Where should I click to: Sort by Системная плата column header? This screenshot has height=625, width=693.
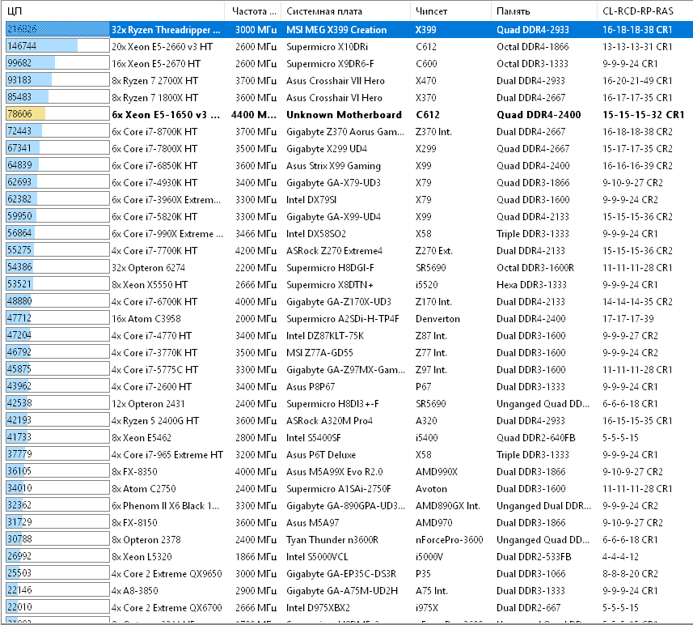click(345, 11)
